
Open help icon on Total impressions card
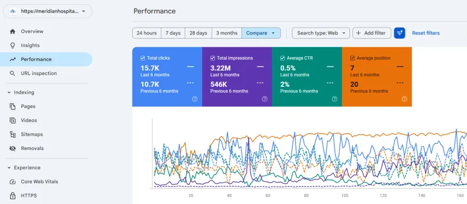point(264,99)
